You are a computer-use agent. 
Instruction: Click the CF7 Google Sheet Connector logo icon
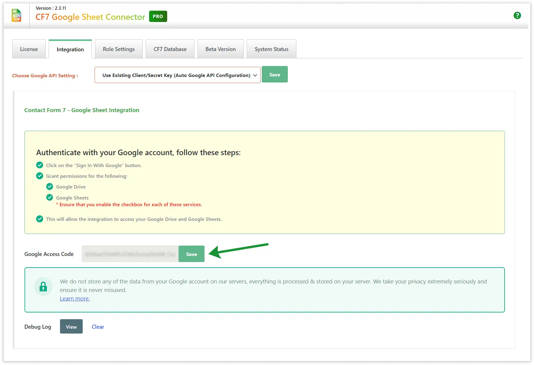(x=17, y=16)
